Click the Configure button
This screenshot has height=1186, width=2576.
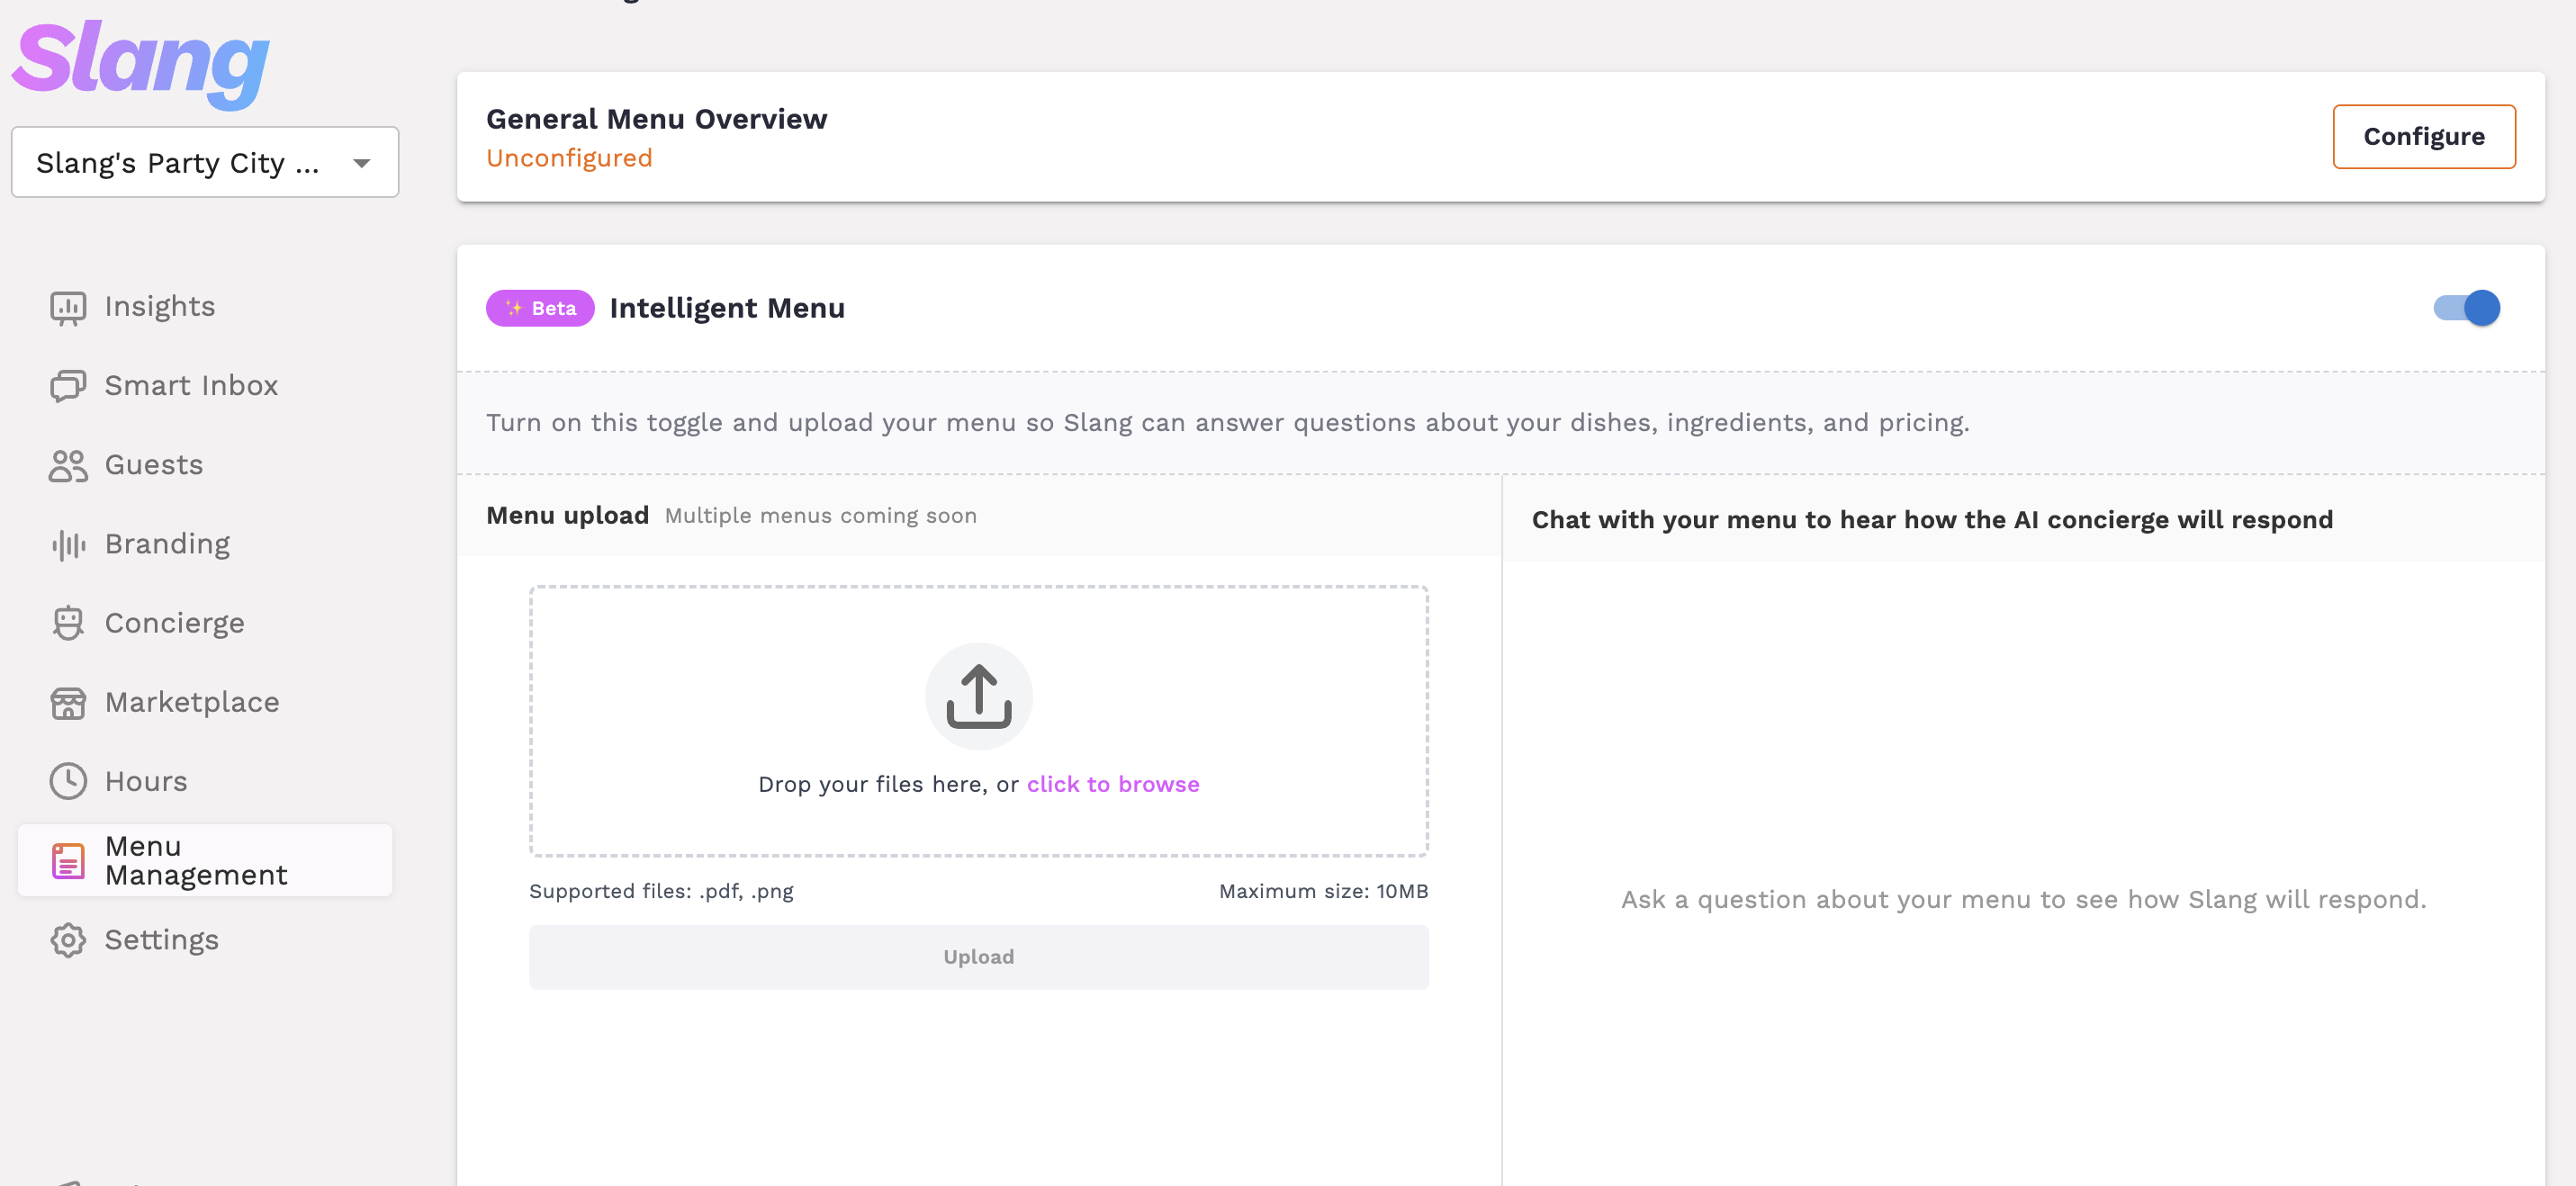2424,137
